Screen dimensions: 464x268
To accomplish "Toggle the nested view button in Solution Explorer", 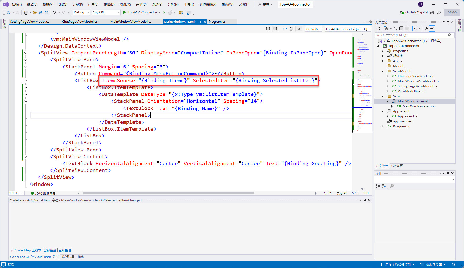I will [x=415, y=29].
